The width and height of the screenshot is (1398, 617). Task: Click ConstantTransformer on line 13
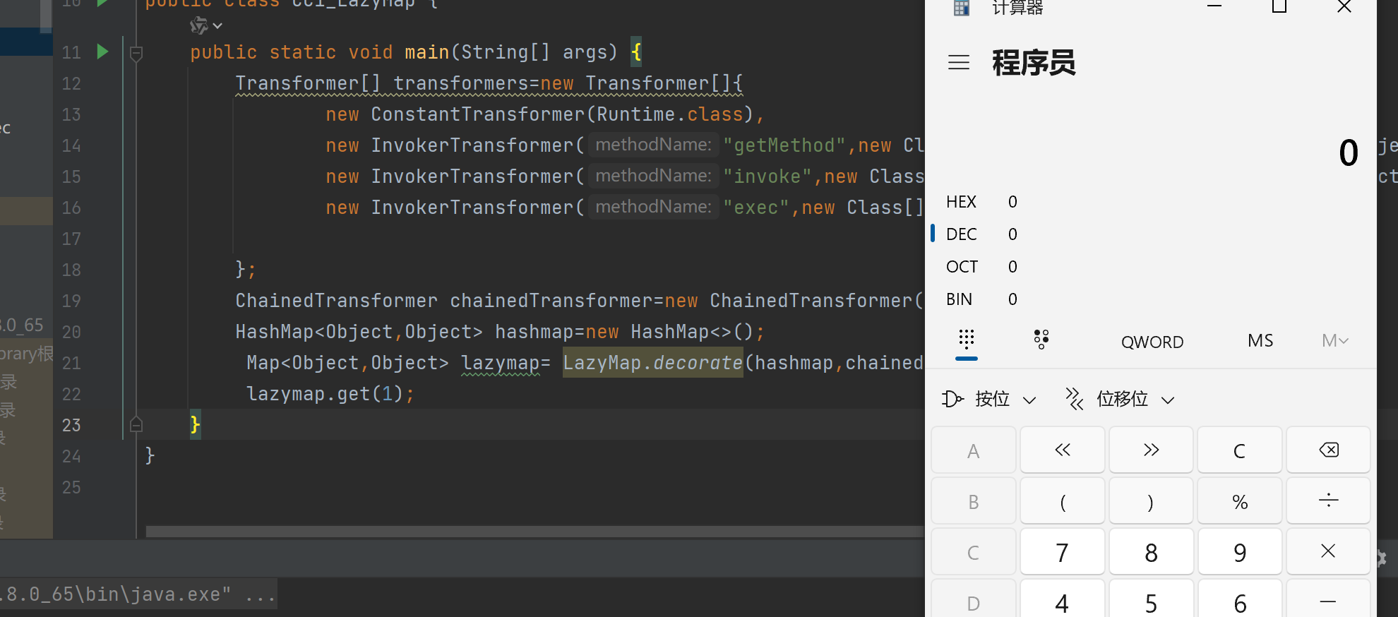click(x=478, y=114)
